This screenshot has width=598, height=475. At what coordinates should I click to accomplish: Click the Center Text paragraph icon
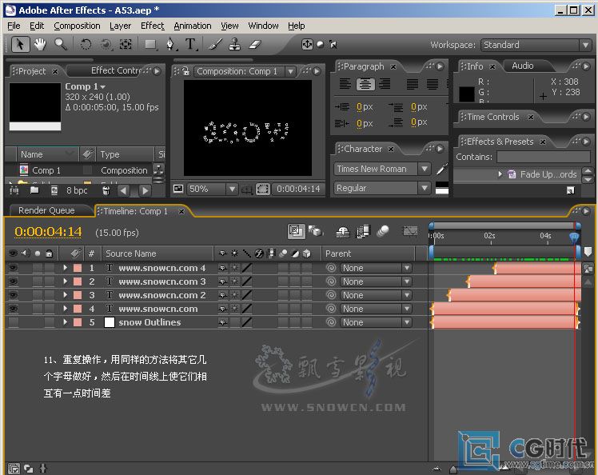coord(365,84)
